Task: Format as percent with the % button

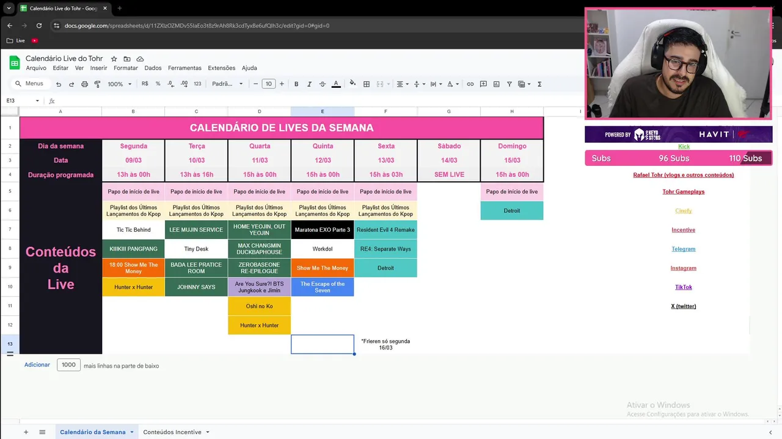Action: click(x=158, y=84)
